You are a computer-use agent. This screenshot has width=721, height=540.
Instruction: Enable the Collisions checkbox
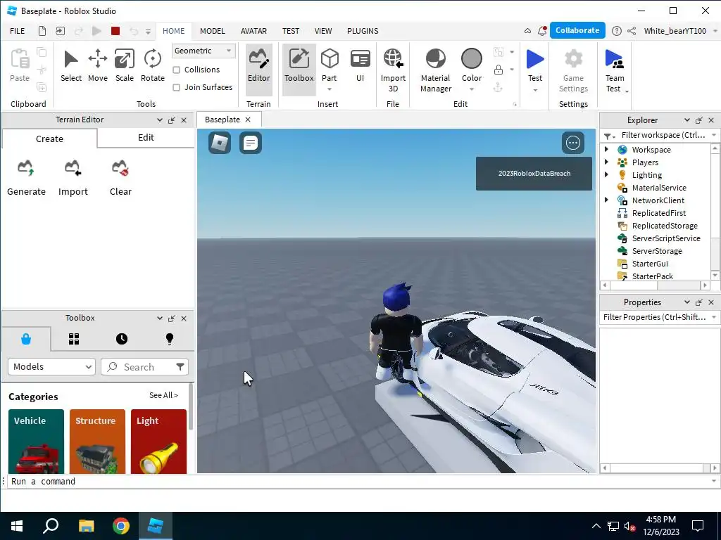click(x=176, y=70)
